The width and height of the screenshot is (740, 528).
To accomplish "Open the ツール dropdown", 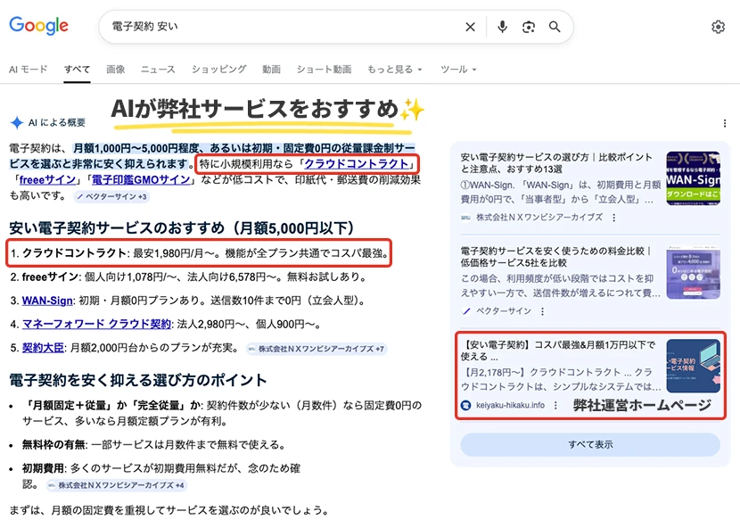I will pos(456,68).
